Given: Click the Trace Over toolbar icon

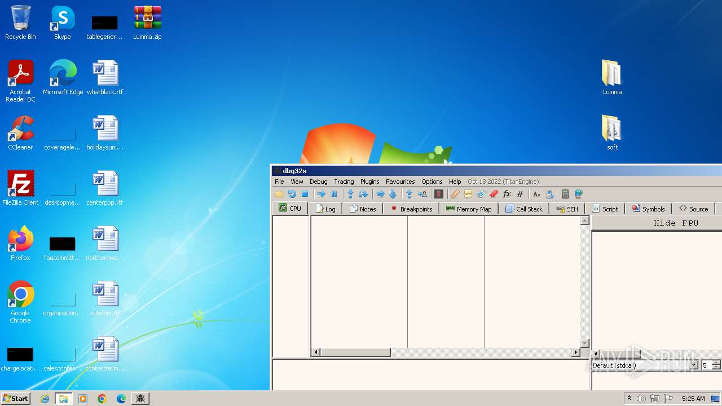Looking at the screenshot, I should [x=393, y=194].
